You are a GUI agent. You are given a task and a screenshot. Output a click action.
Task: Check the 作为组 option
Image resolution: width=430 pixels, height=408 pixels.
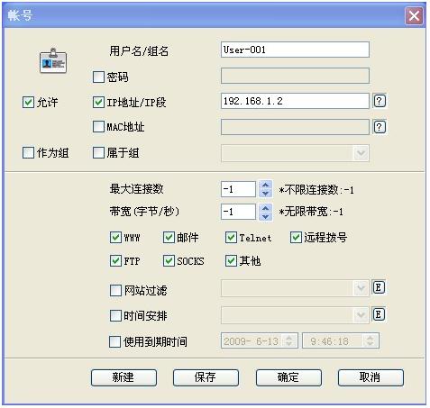(28, 152)
